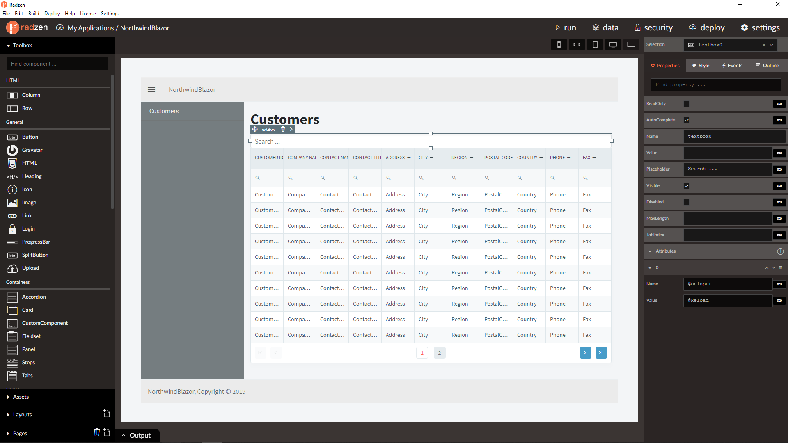
Task: Select the phone portrait device preview icon
Action: pos(559,45)
